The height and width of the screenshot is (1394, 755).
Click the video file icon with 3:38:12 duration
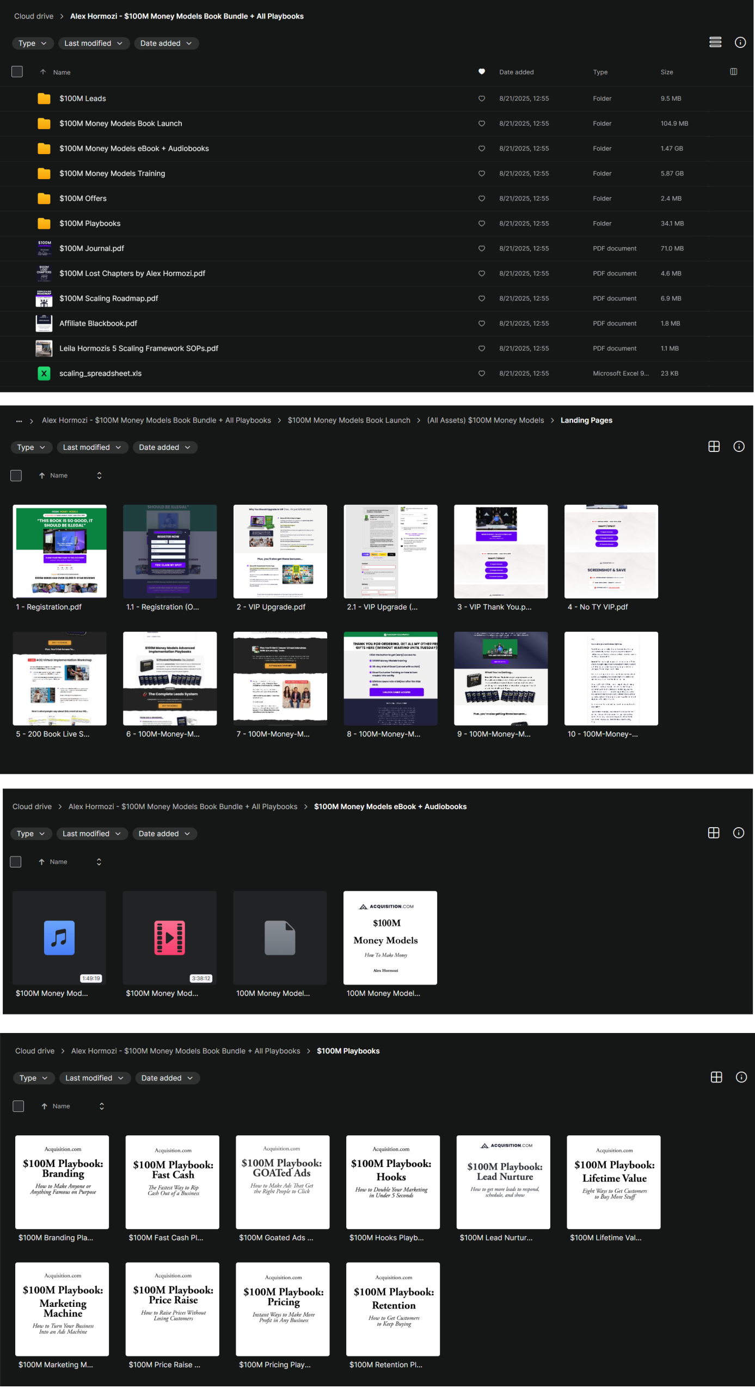(170, 937)
